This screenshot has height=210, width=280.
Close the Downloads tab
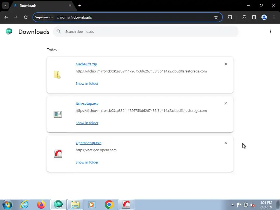click(x=70, y=5)
